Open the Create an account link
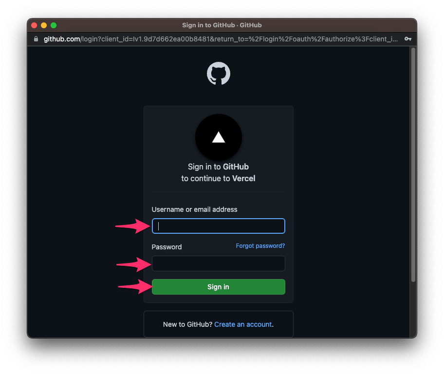This screenshot has height=374, width=444. point(243,324)
